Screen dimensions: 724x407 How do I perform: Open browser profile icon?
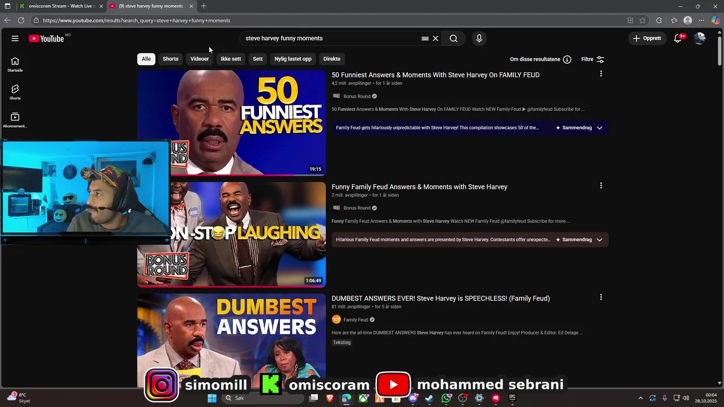[x=688, y=20]
